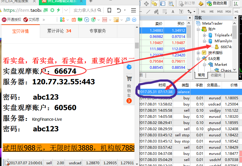The height and width of the screenshot is (166, 242).
Task: Select the text A drawing tool
Action: (x=173, y=11)
